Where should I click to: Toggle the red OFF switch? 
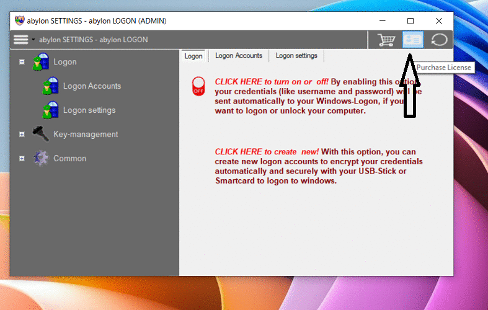pyautogui.click(x=198, y=86)
